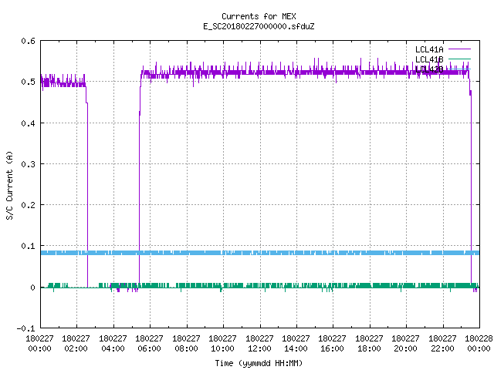This screenshot has width=494, height=370.
Task: Click the y-axis tick value 0.3
Action: click(x=28, y=164)
